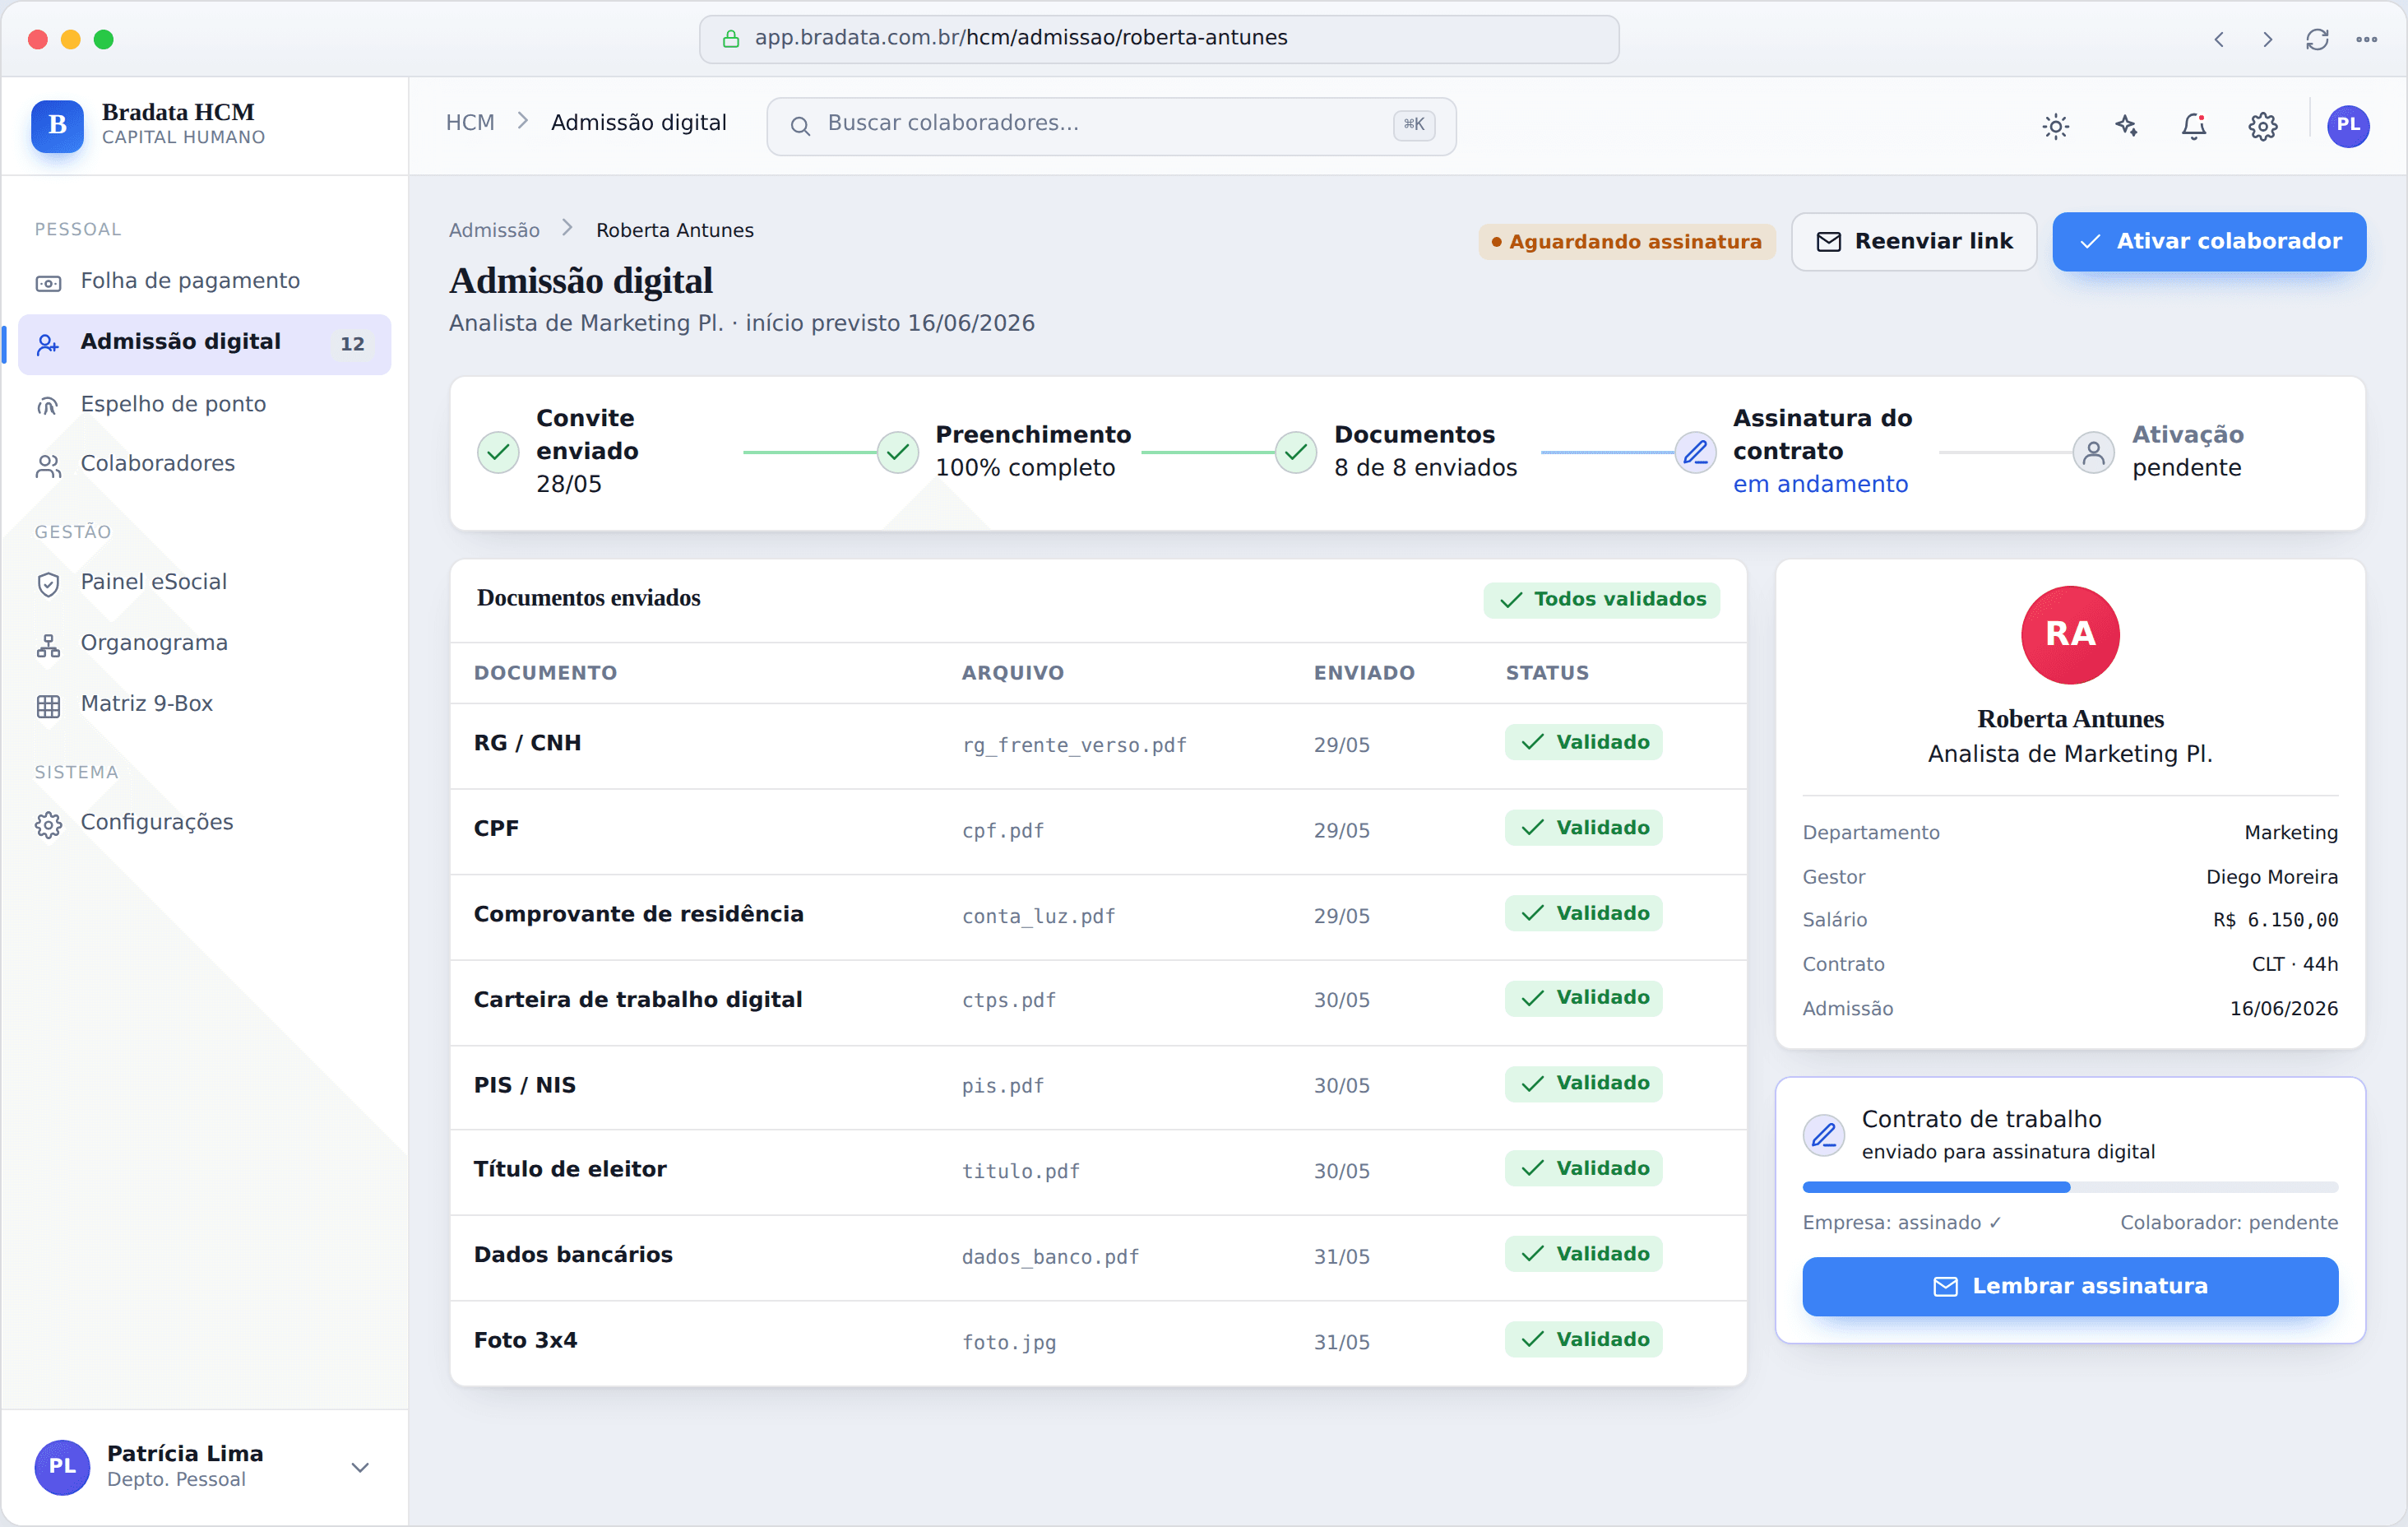
Task: Open file conta_luz.pdf
Action: coord(1038,916)
